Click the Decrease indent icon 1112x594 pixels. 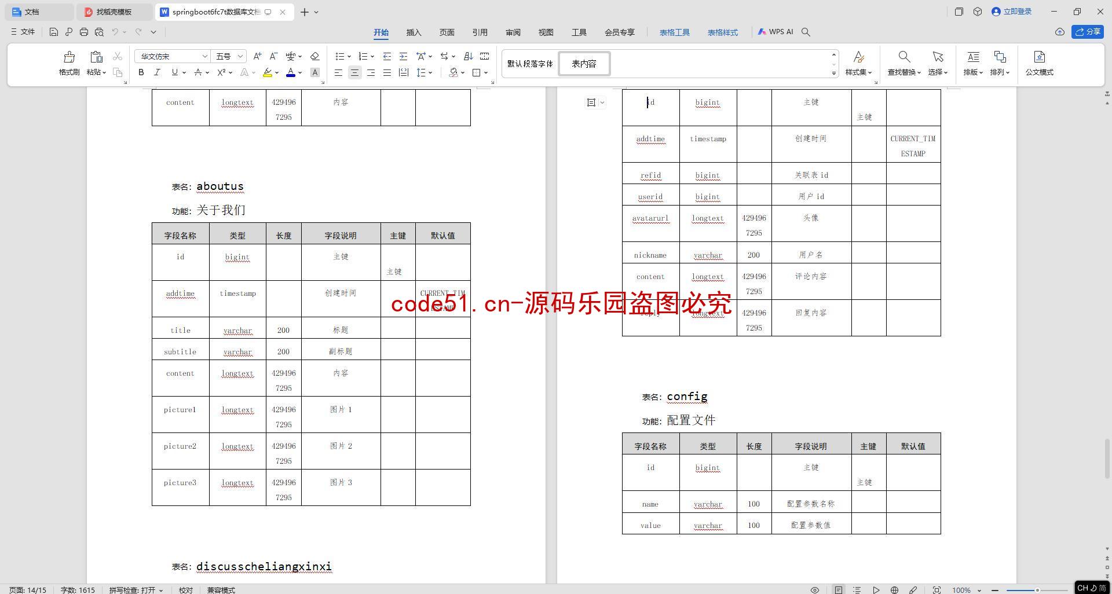[387, 56]
